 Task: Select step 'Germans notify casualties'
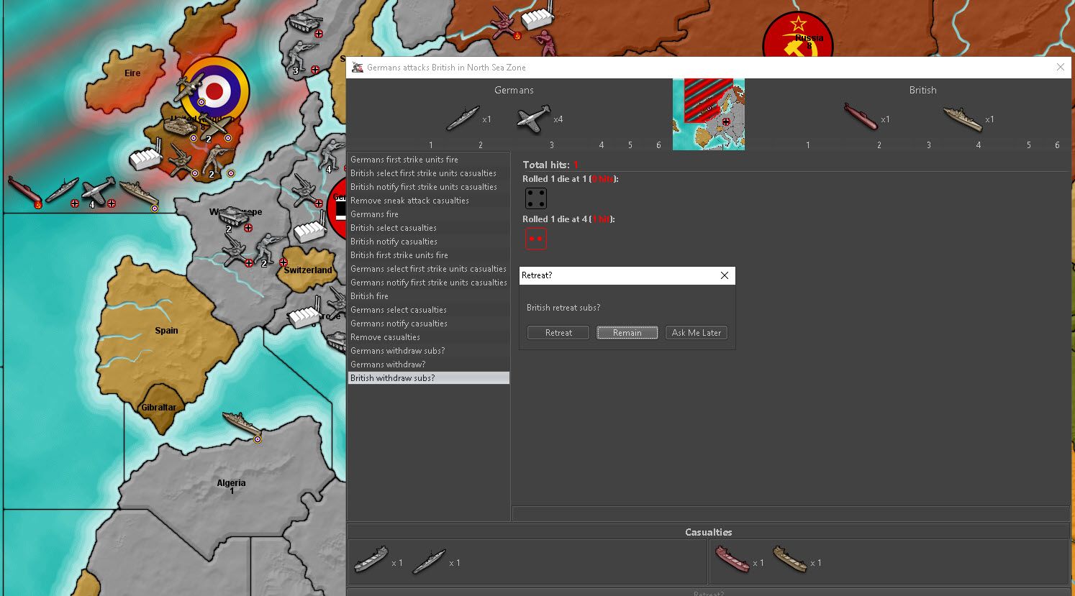pyautogui.click(x=429, y=324)
